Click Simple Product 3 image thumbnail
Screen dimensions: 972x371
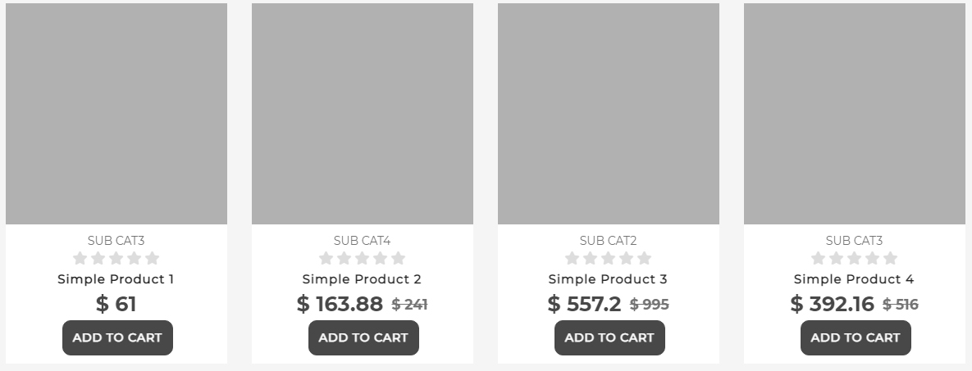(609, 114)
